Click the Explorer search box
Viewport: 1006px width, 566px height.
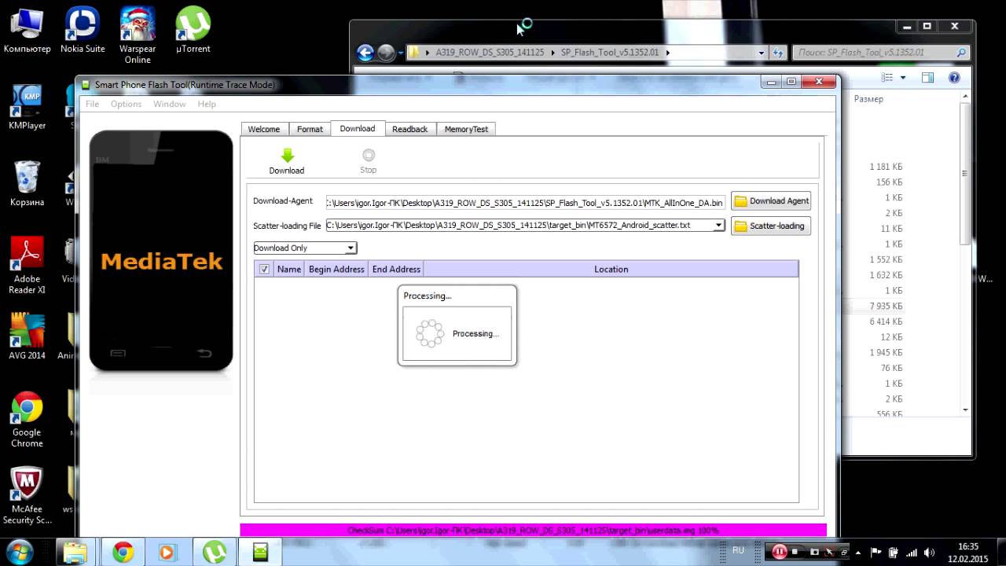(x=880, y=53)
